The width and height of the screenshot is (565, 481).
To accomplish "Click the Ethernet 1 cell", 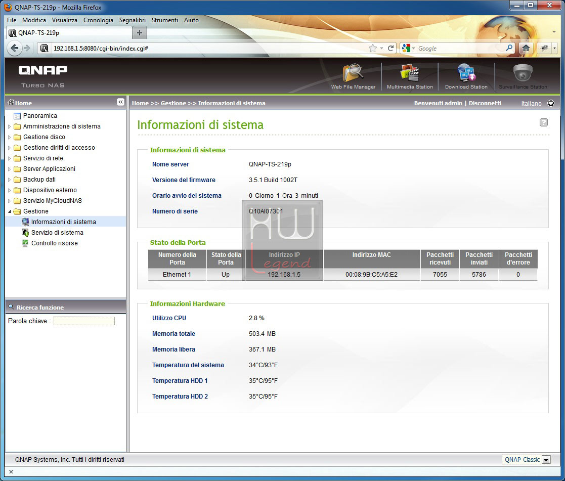I will pos(177,275).
